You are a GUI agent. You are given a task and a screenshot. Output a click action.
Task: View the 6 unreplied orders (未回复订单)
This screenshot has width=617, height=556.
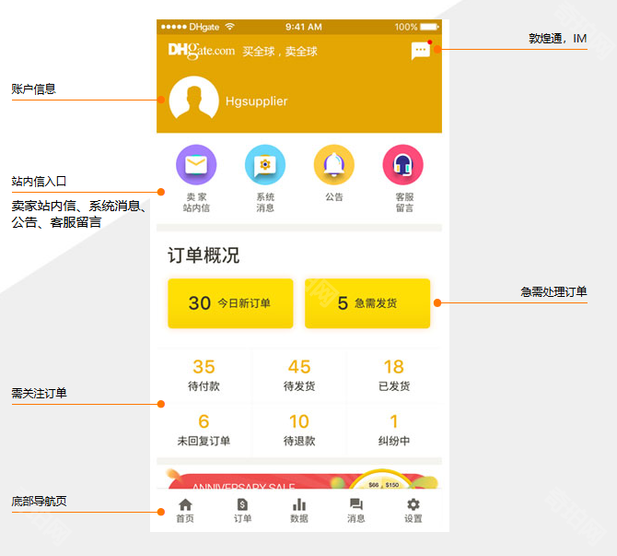click(204, 431)
